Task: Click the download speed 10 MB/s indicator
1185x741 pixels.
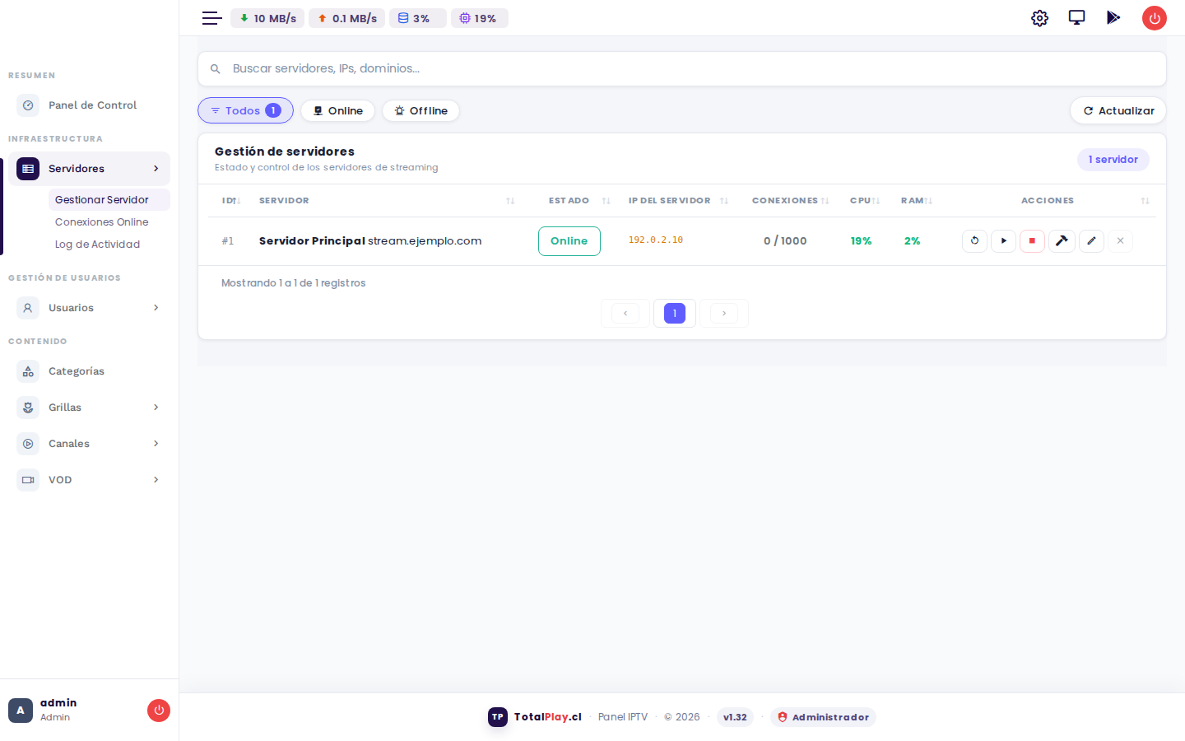Action: (267, 18)
